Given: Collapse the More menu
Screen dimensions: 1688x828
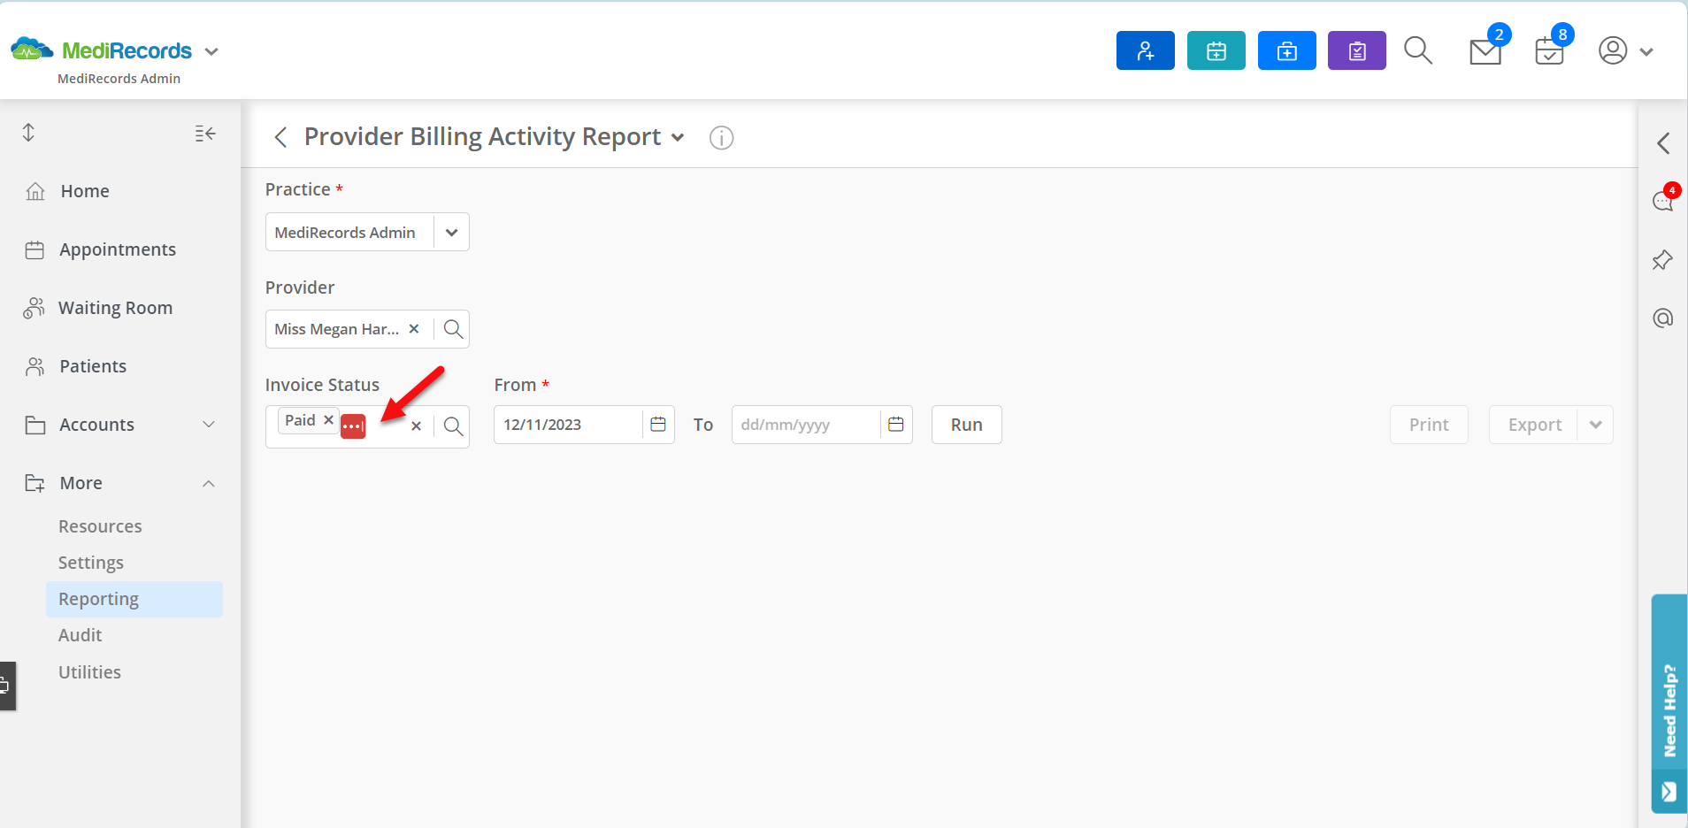Looking at the screenshot, I should pos(120,483).
